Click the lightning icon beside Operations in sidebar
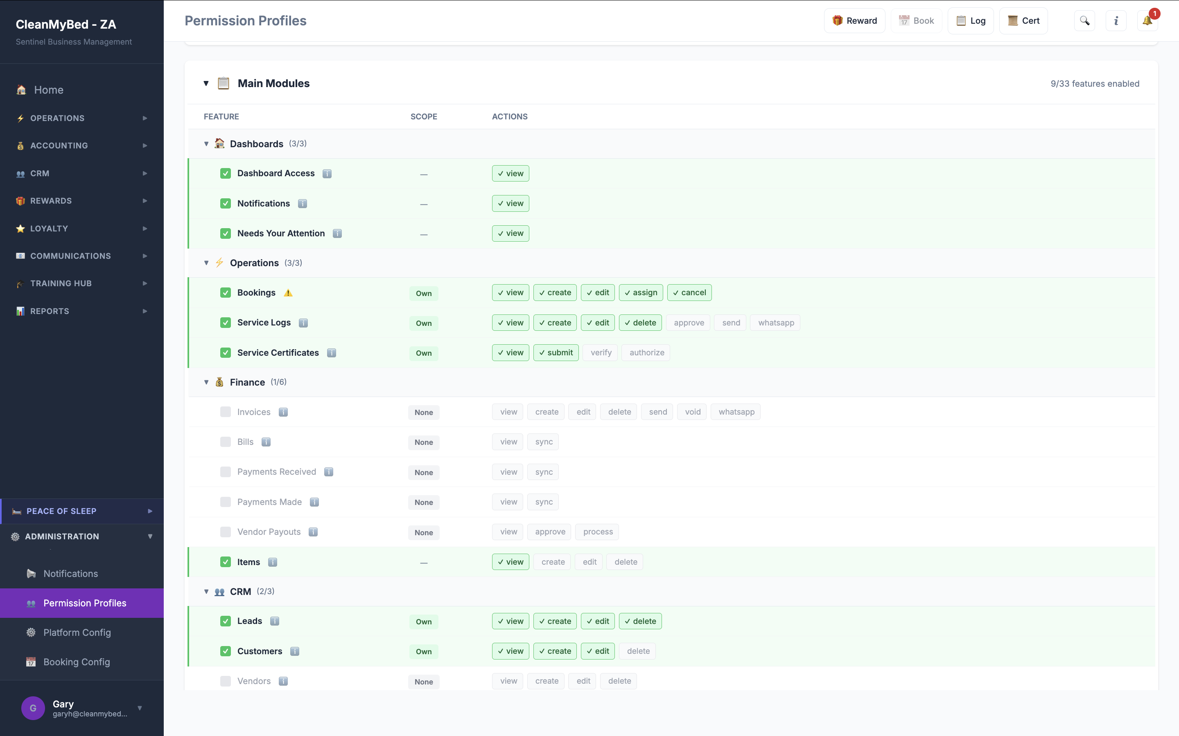 (x=20, y=118)
